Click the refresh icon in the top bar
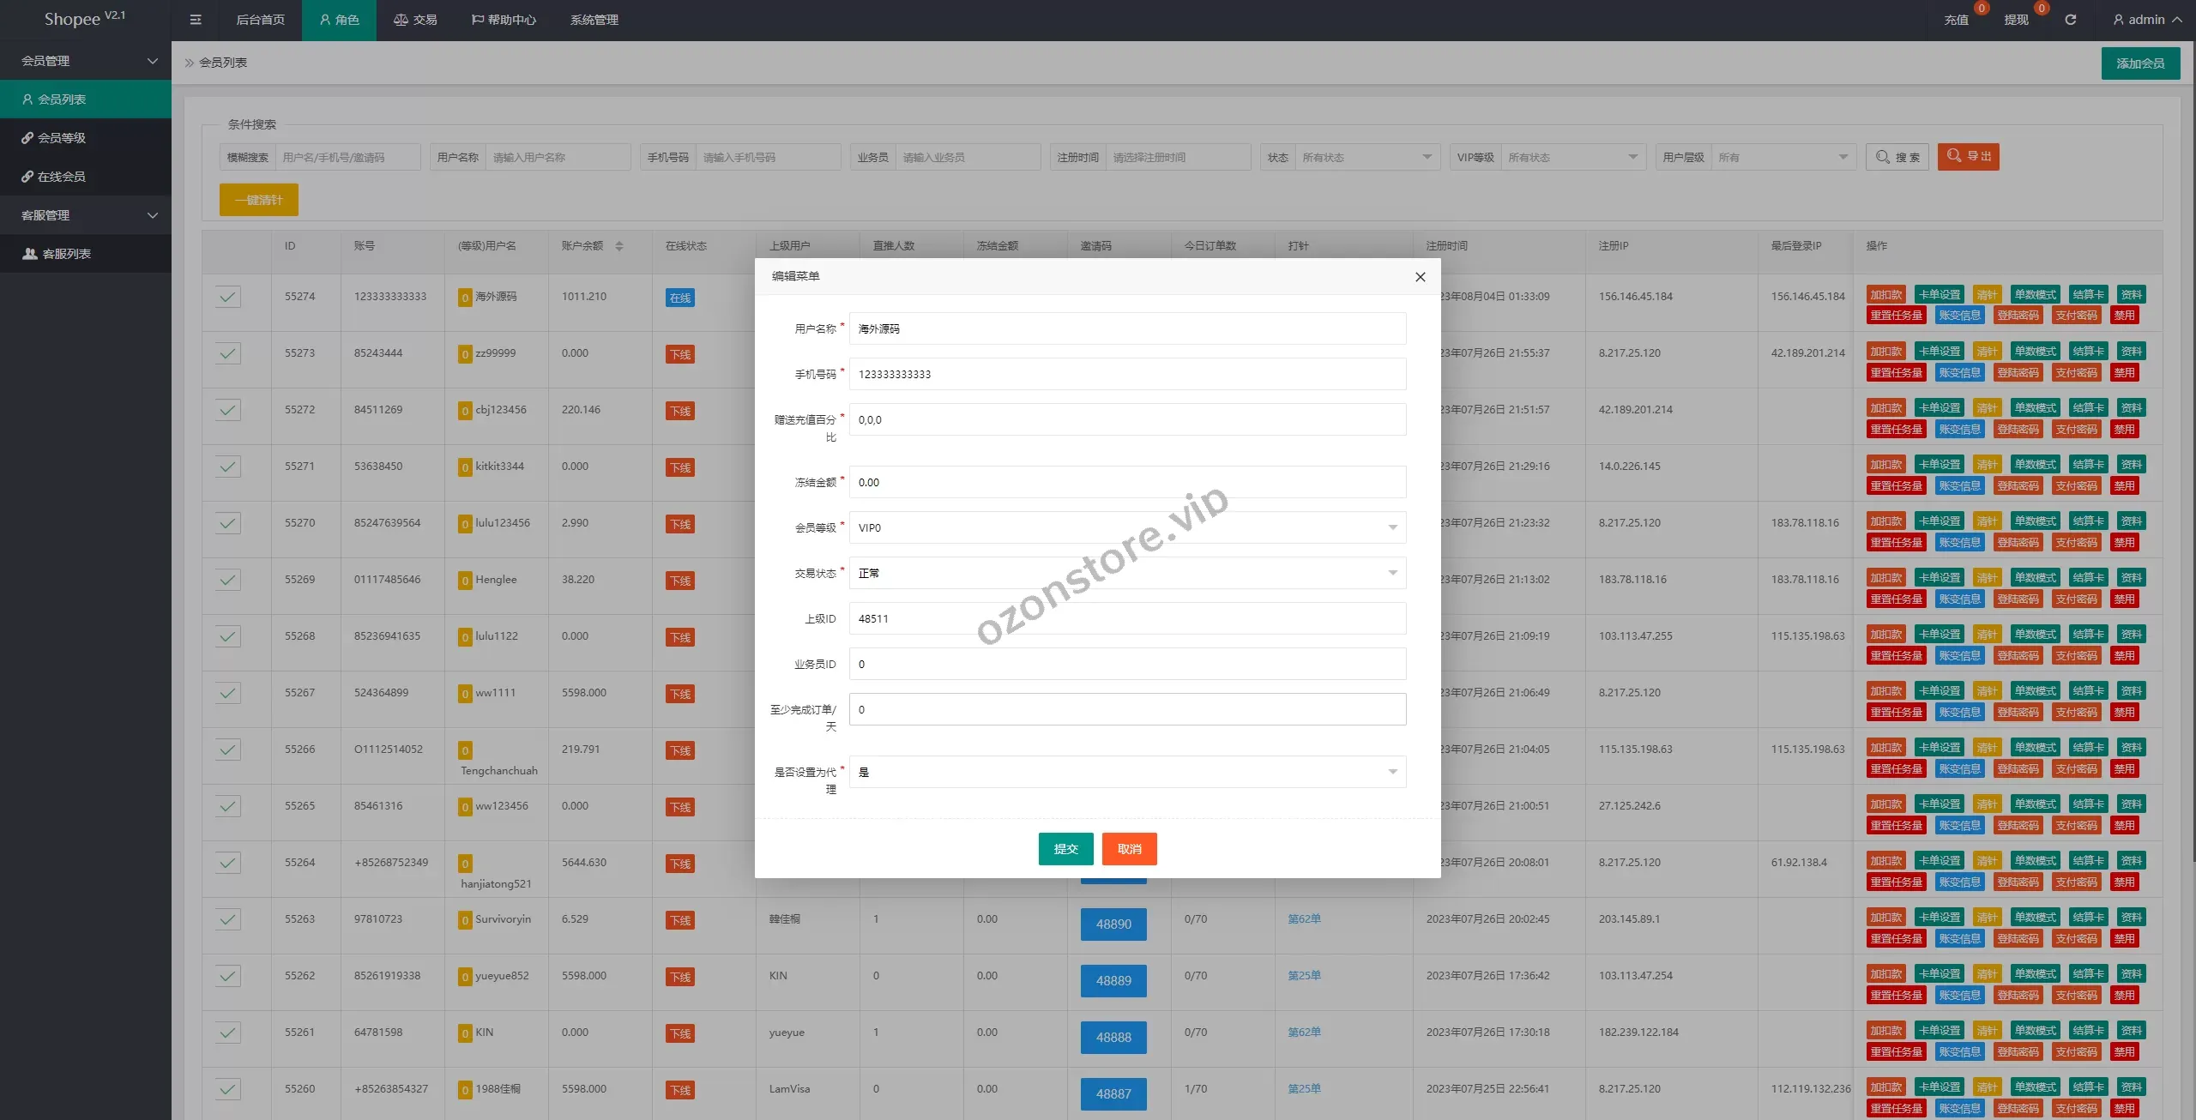2196x1120 pixels. [x=2070, y=20]
